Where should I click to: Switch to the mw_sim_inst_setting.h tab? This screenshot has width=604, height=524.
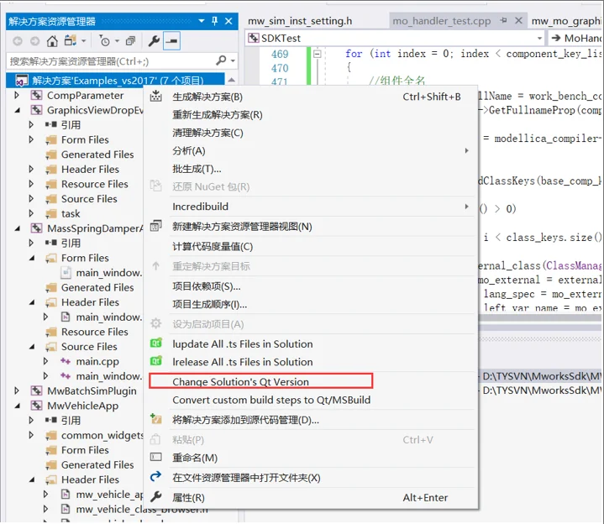click(x=300, y=21)
